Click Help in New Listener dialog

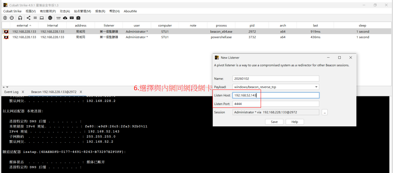(x=295, y=122)
